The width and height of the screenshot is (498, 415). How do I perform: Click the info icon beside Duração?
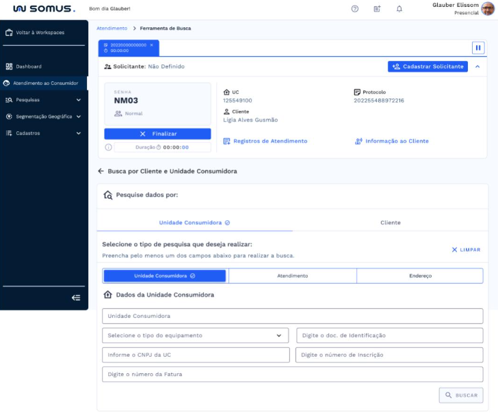coord(108,147)
